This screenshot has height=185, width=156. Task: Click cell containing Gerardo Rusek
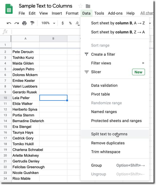(26, 92)
